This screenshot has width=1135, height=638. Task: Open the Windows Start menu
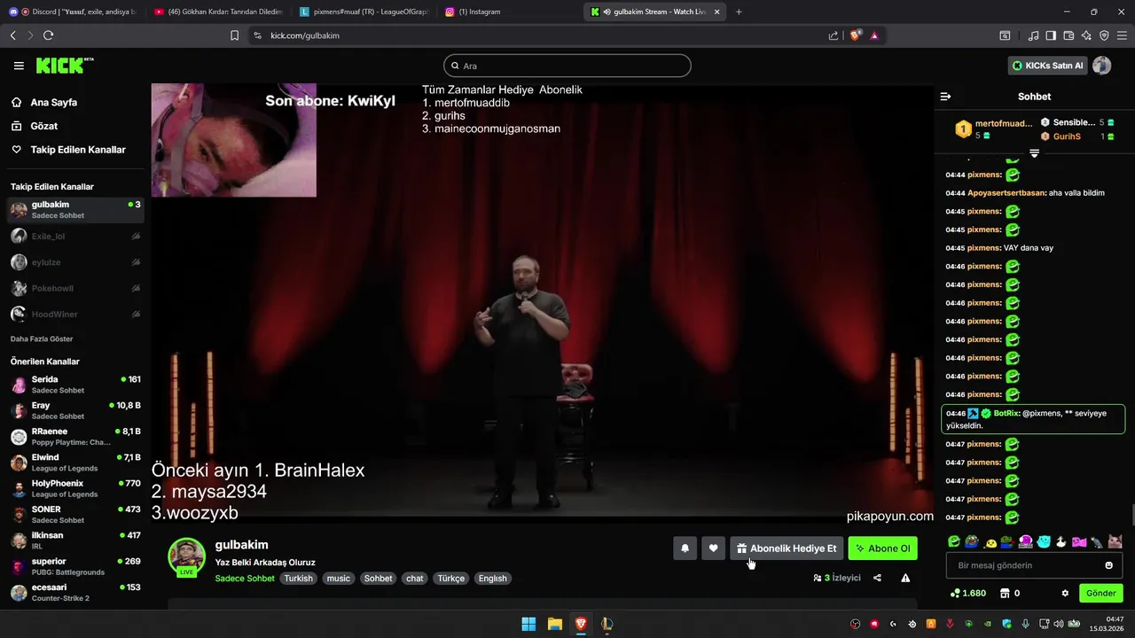pyautogui.click(x=528, y=624)
